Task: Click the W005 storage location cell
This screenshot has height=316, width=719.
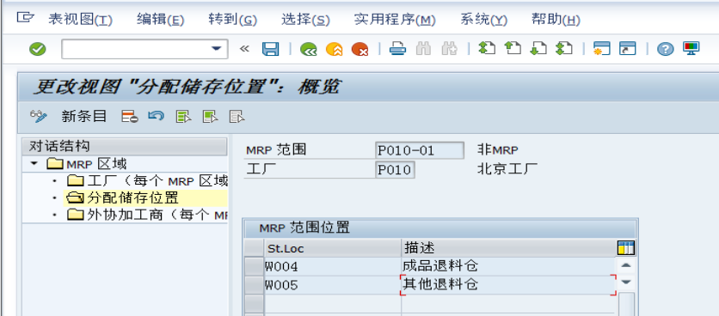Action: coord(333,285)
